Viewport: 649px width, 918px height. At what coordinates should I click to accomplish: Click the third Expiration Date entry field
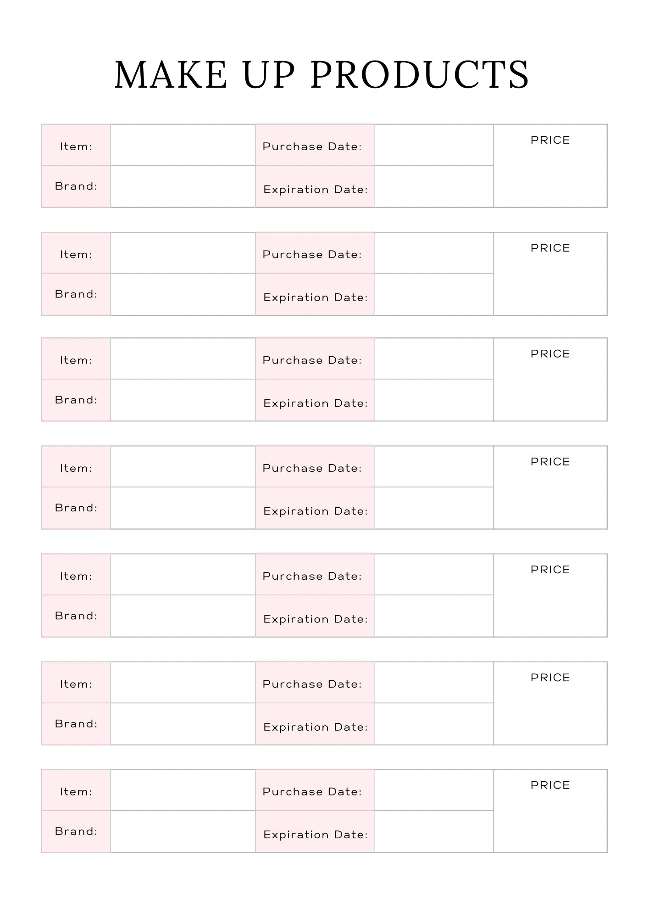tap(434, 400)
